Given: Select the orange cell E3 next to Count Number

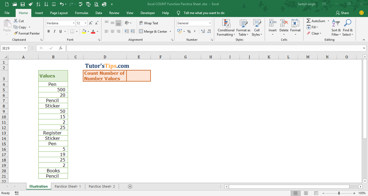Looking at the screenshot, I should 138,76.
